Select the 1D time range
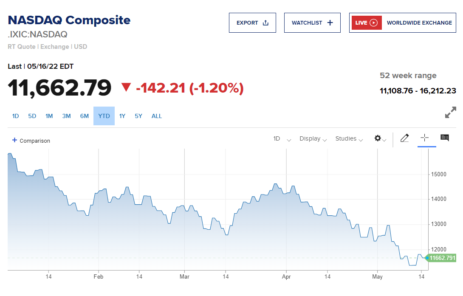The height and width of the screenshot is (296, 463). click(15, 116)
